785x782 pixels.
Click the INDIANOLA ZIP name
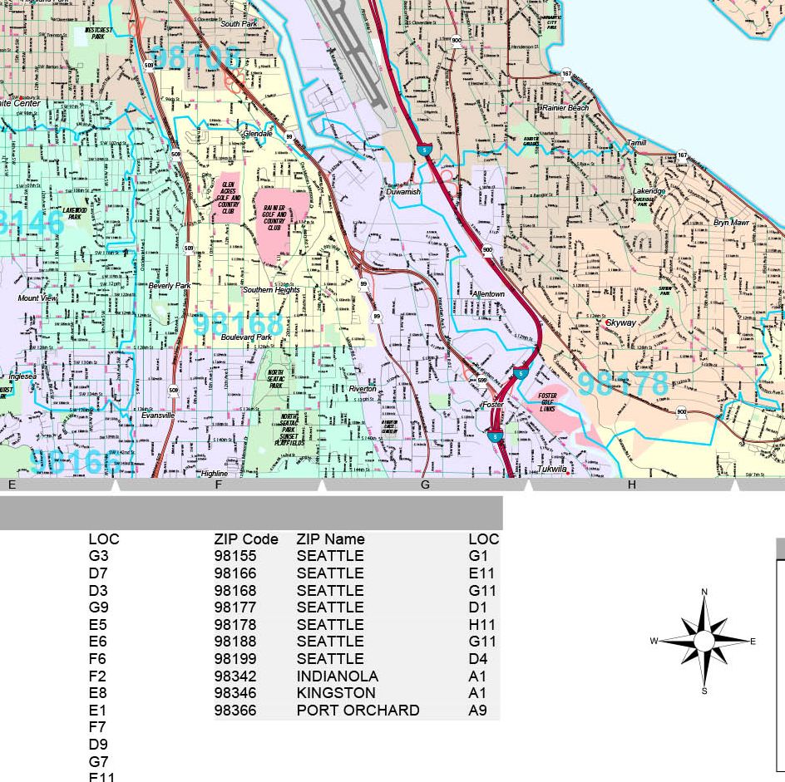[x=338, y=676]
